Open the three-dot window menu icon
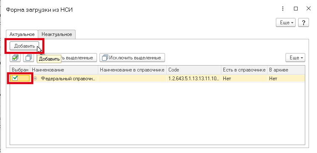Viewport: 317px width, 153px height. coord(283,9)
